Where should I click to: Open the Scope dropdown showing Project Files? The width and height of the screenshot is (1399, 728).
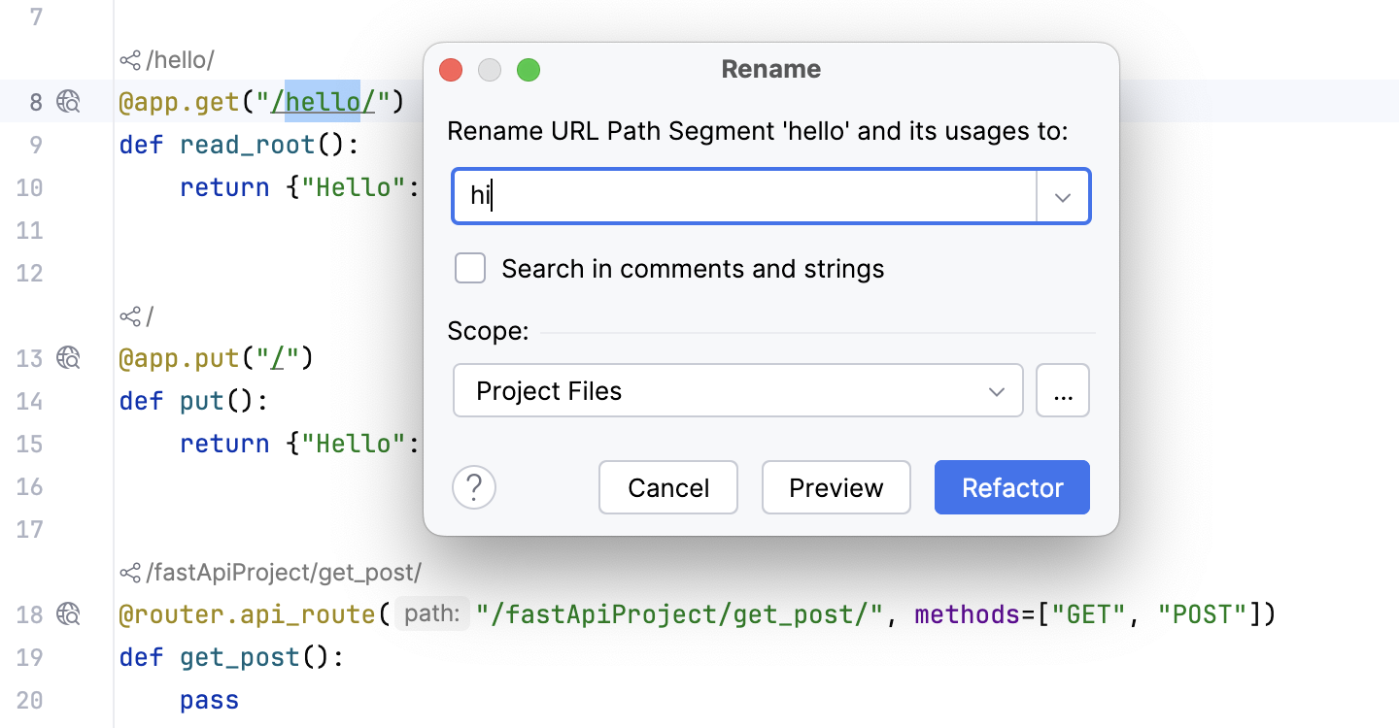tap(738, 390)
